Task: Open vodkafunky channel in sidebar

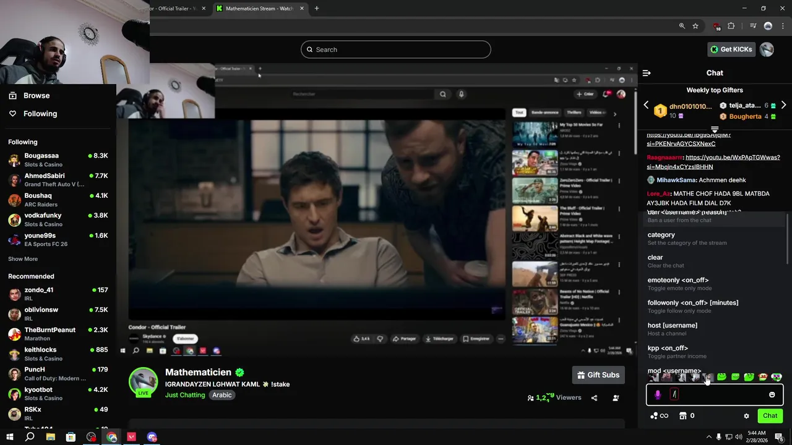Action: click(58, 219)
